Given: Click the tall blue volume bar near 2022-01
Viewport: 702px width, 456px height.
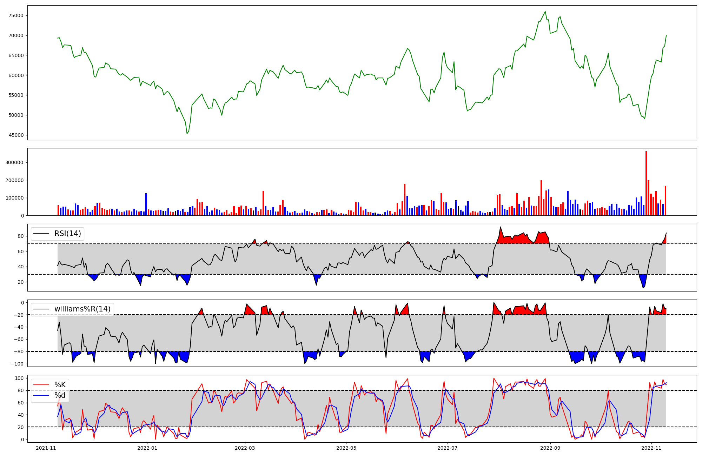Looking at the screenshot, I should pyautogui.click(x=146, y=204).
